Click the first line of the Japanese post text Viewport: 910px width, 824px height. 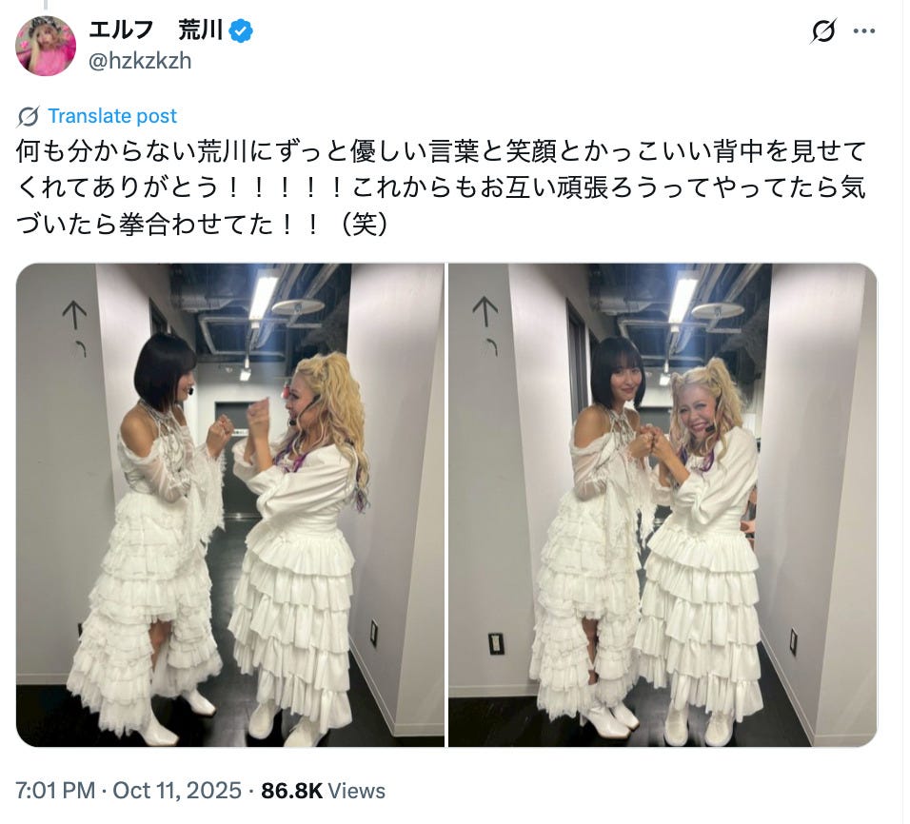441,151
